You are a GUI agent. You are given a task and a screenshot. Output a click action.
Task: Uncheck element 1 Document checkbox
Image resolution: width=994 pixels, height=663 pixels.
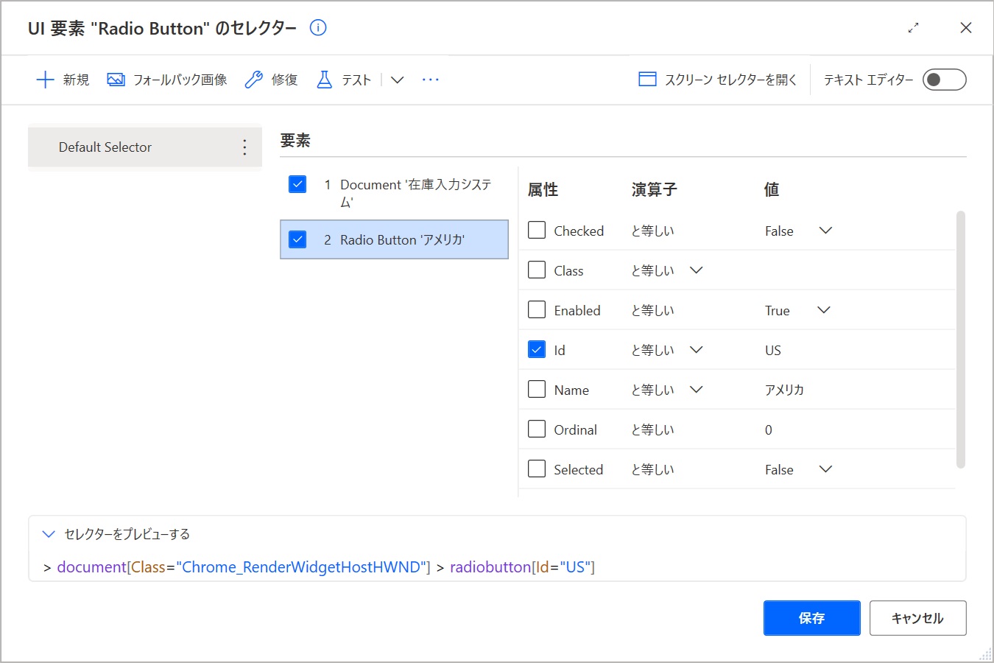tap(297, 184)
